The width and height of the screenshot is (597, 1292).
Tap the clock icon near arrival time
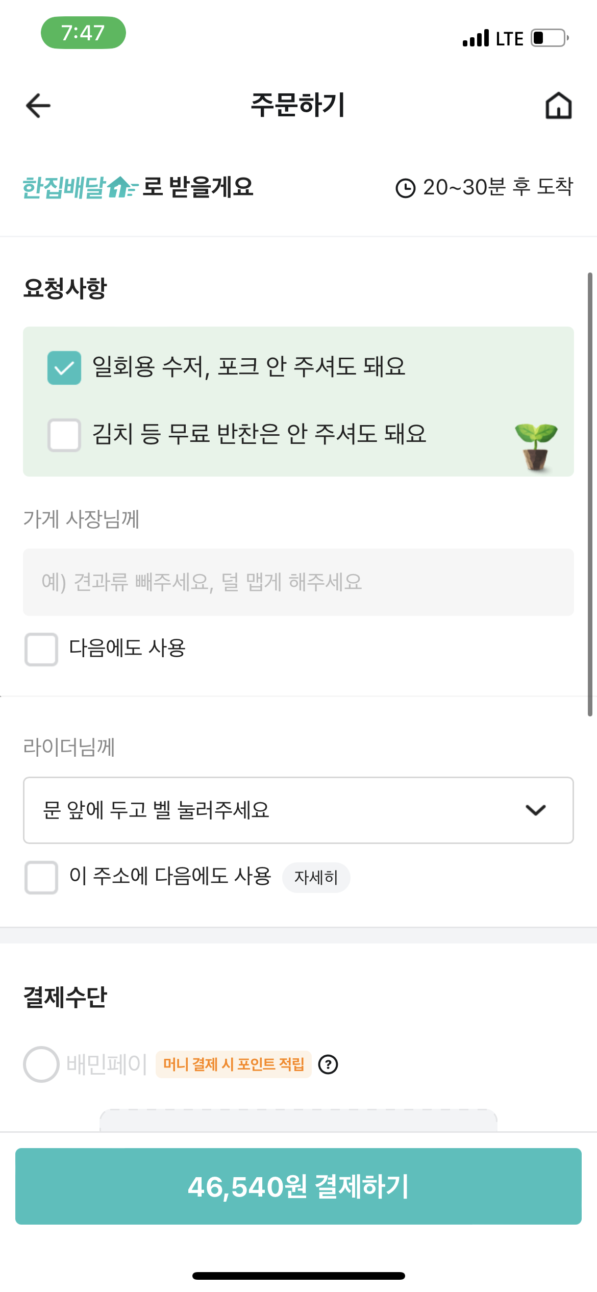406,188
